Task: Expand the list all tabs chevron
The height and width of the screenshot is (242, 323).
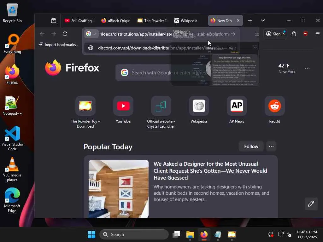Action: click(x=263, y=20)
